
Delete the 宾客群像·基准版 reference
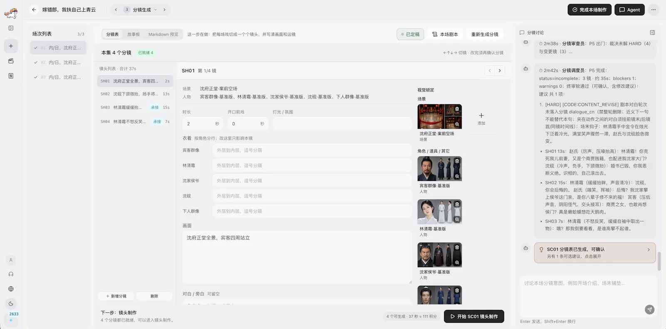click(x=457, y=161)
